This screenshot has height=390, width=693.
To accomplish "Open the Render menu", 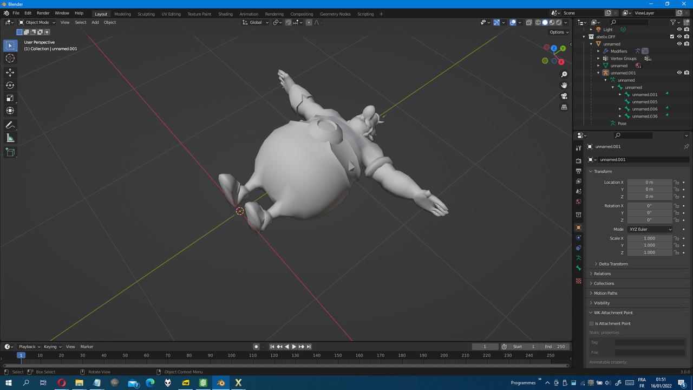I will coord(43,13).
